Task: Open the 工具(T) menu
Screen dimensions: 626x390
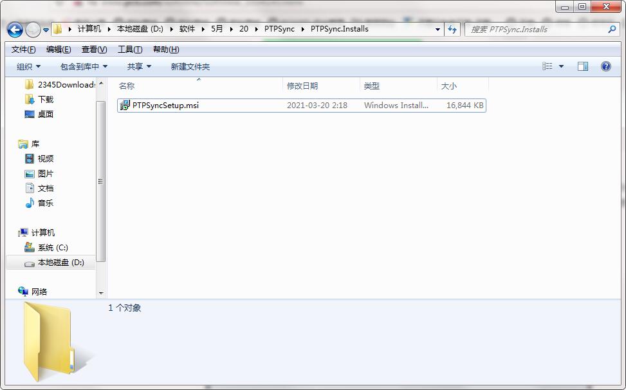Action: [130, 50]
